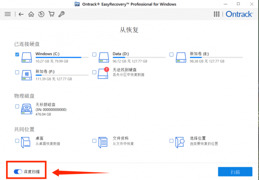Open the hamburger menu
This screenshot has height=180, width=259.
click(8, 14)
